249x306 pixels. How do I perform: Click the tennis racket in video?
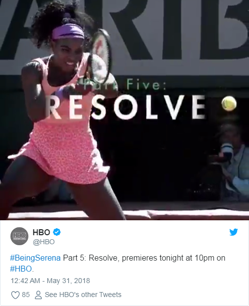pyautogui.click(x=101, y=56)
